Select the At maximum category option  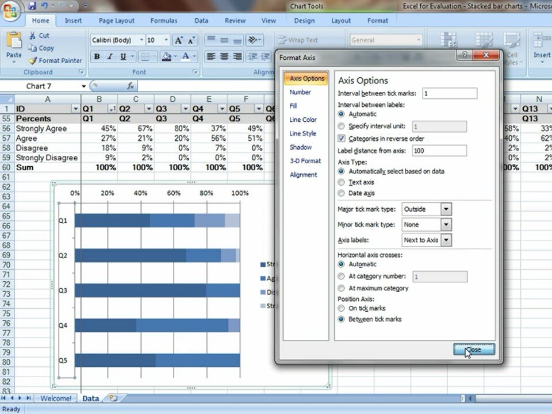[341, 288]
